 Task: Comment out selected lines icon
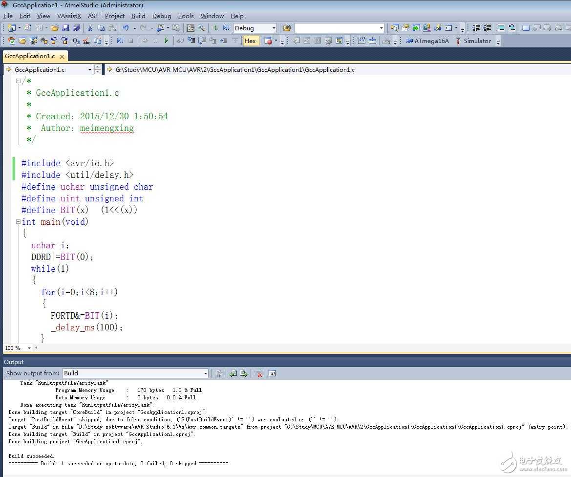(501, 28)
